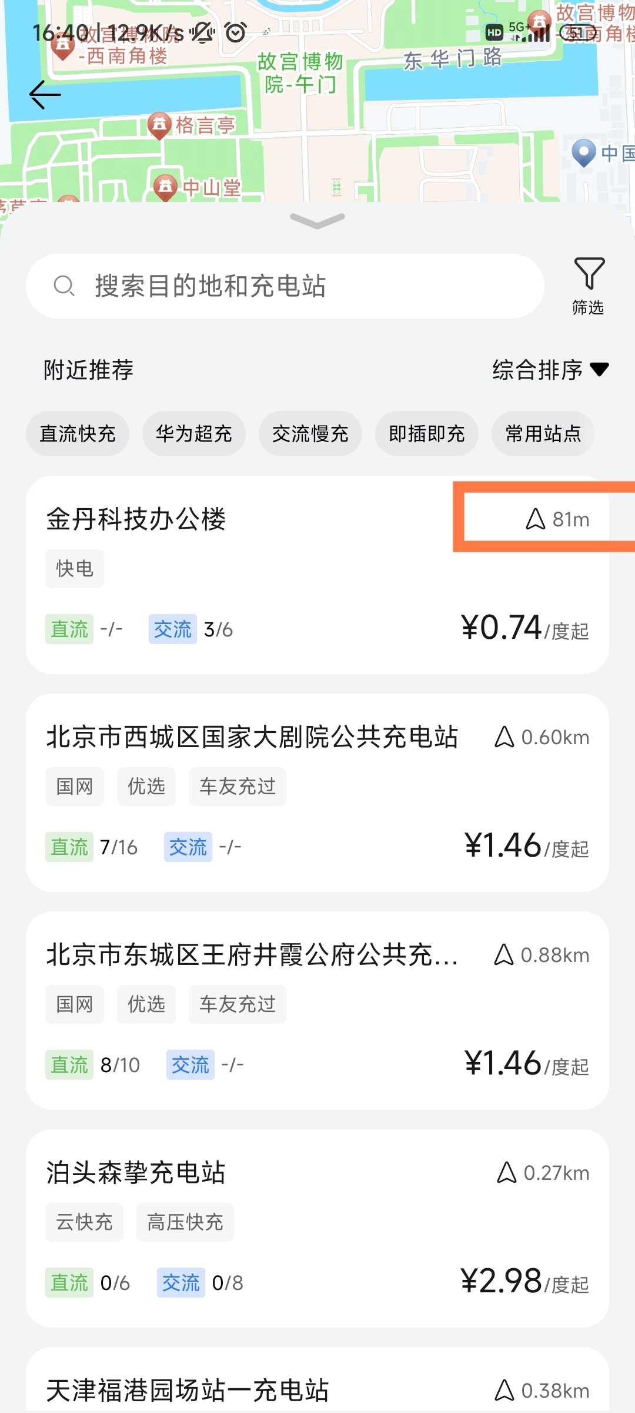This screenshot has width=635, height=1413.
Task: Tap navigation arrow next to 0.60km
Action: click(x=504, y=737)
